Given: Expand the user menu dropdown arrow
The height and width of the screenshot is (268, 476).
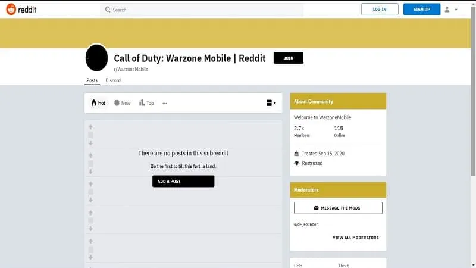Looking at the screenshot, I should [x=456, y=10].
